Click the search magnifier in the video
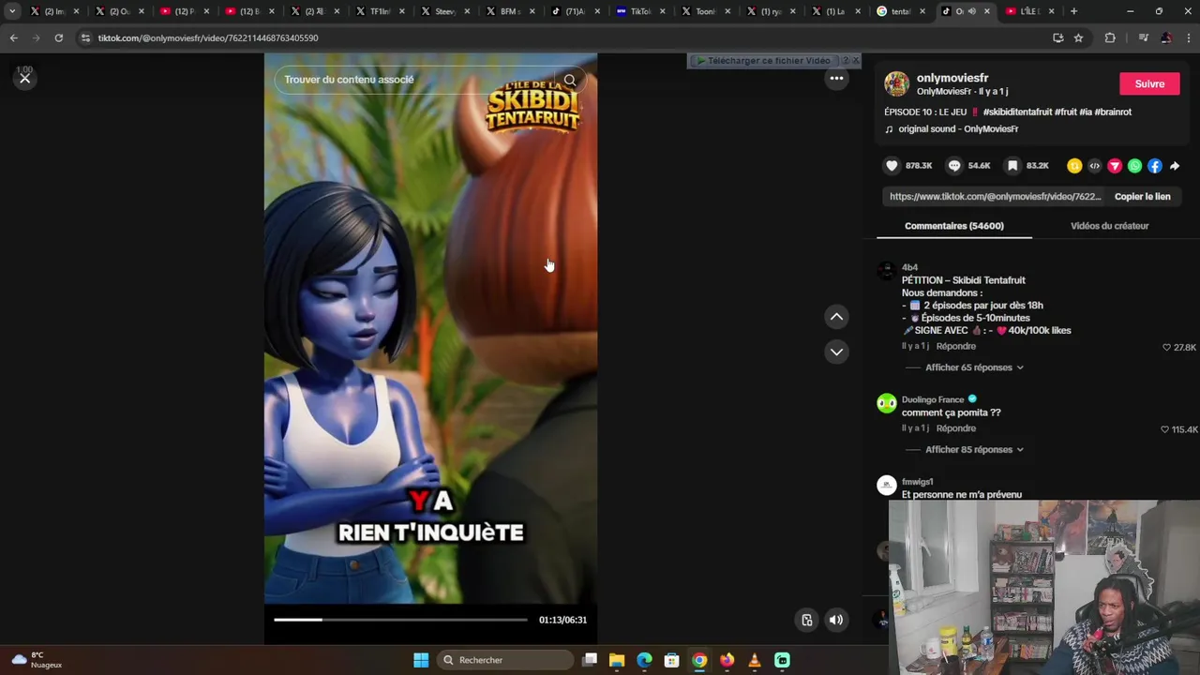This screenshot has width=1200, height=675. point(570,80)
